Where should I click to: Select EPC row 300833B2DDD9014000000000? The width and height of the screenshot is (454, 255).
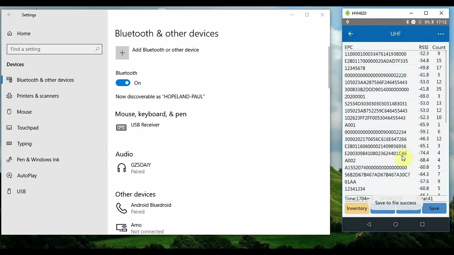[394, 89]
